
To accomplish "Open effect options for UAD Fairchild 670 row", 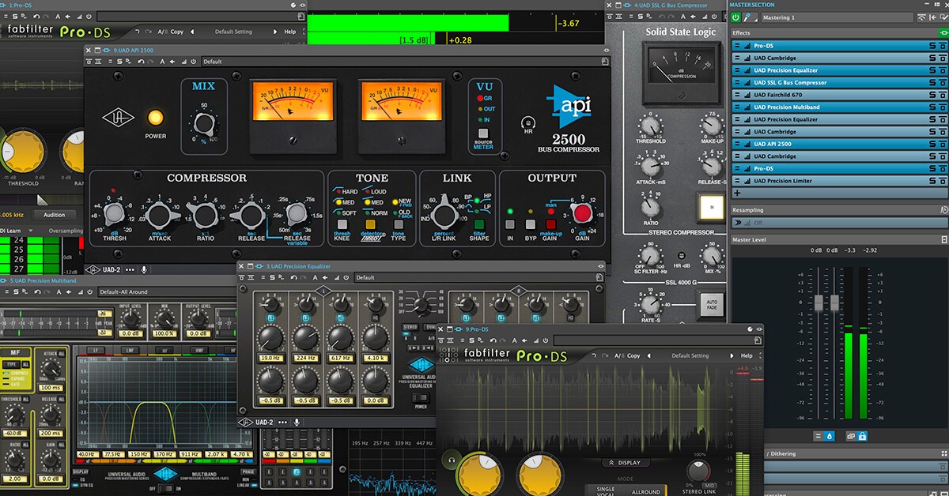I will 739,95.
